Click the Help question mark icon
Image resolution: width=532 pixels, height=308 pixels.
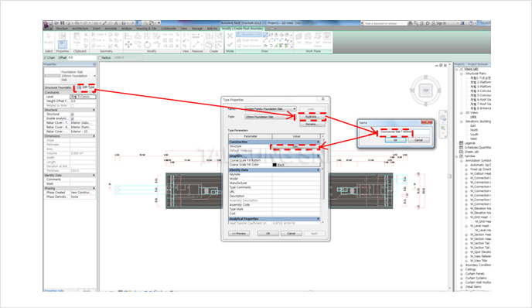pyautogui.click(x=471, y=23)
